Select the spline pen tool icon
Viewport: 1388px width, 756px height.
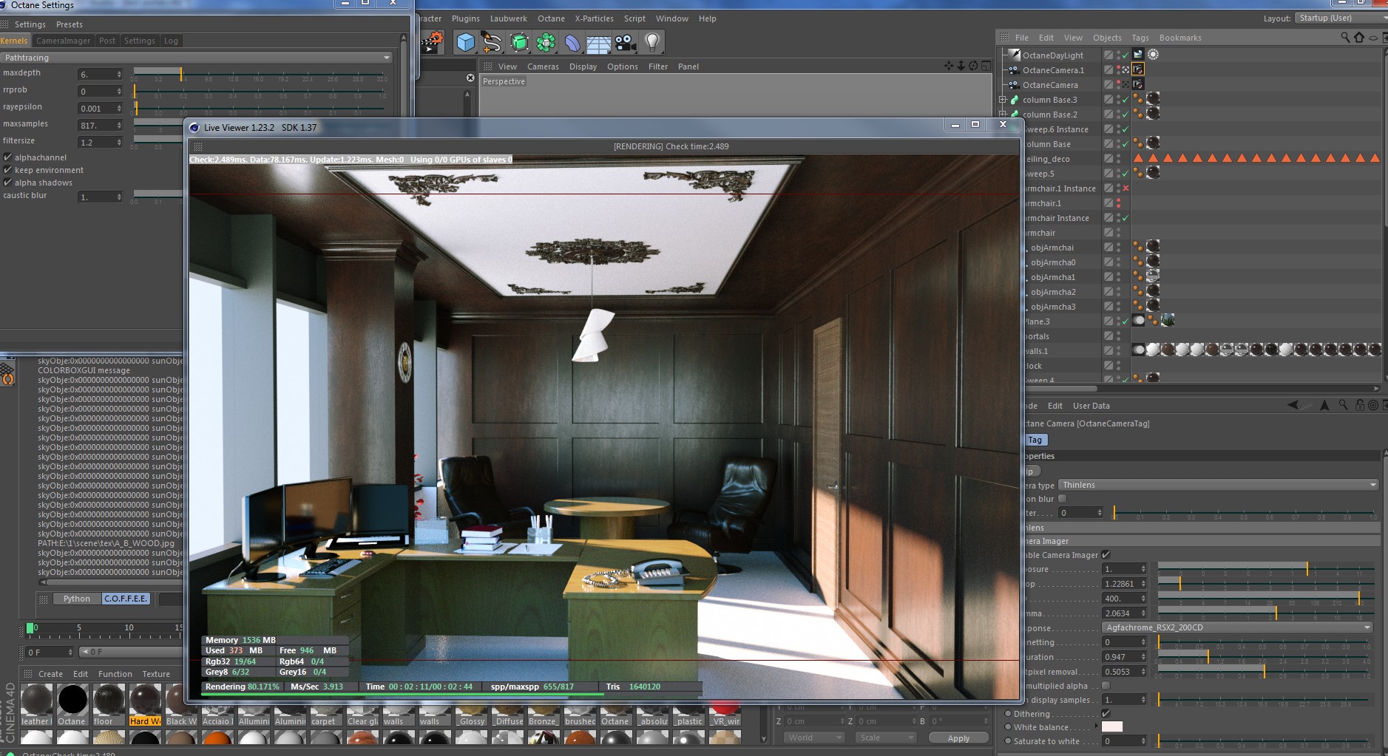[x=491, y=43]
